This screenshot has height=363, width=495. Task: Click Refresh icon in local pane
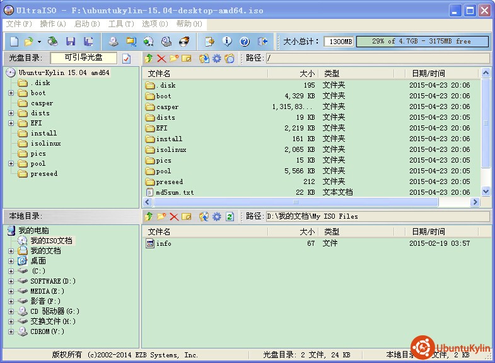(230, 217)
